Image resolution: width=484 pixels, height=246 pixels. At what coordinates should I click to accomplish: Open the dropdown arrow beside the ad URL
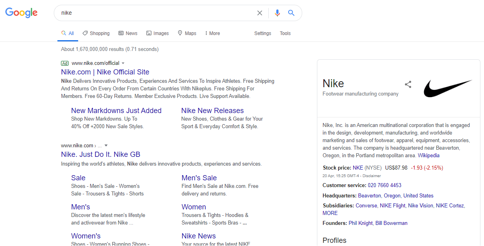tap(124, 63)
